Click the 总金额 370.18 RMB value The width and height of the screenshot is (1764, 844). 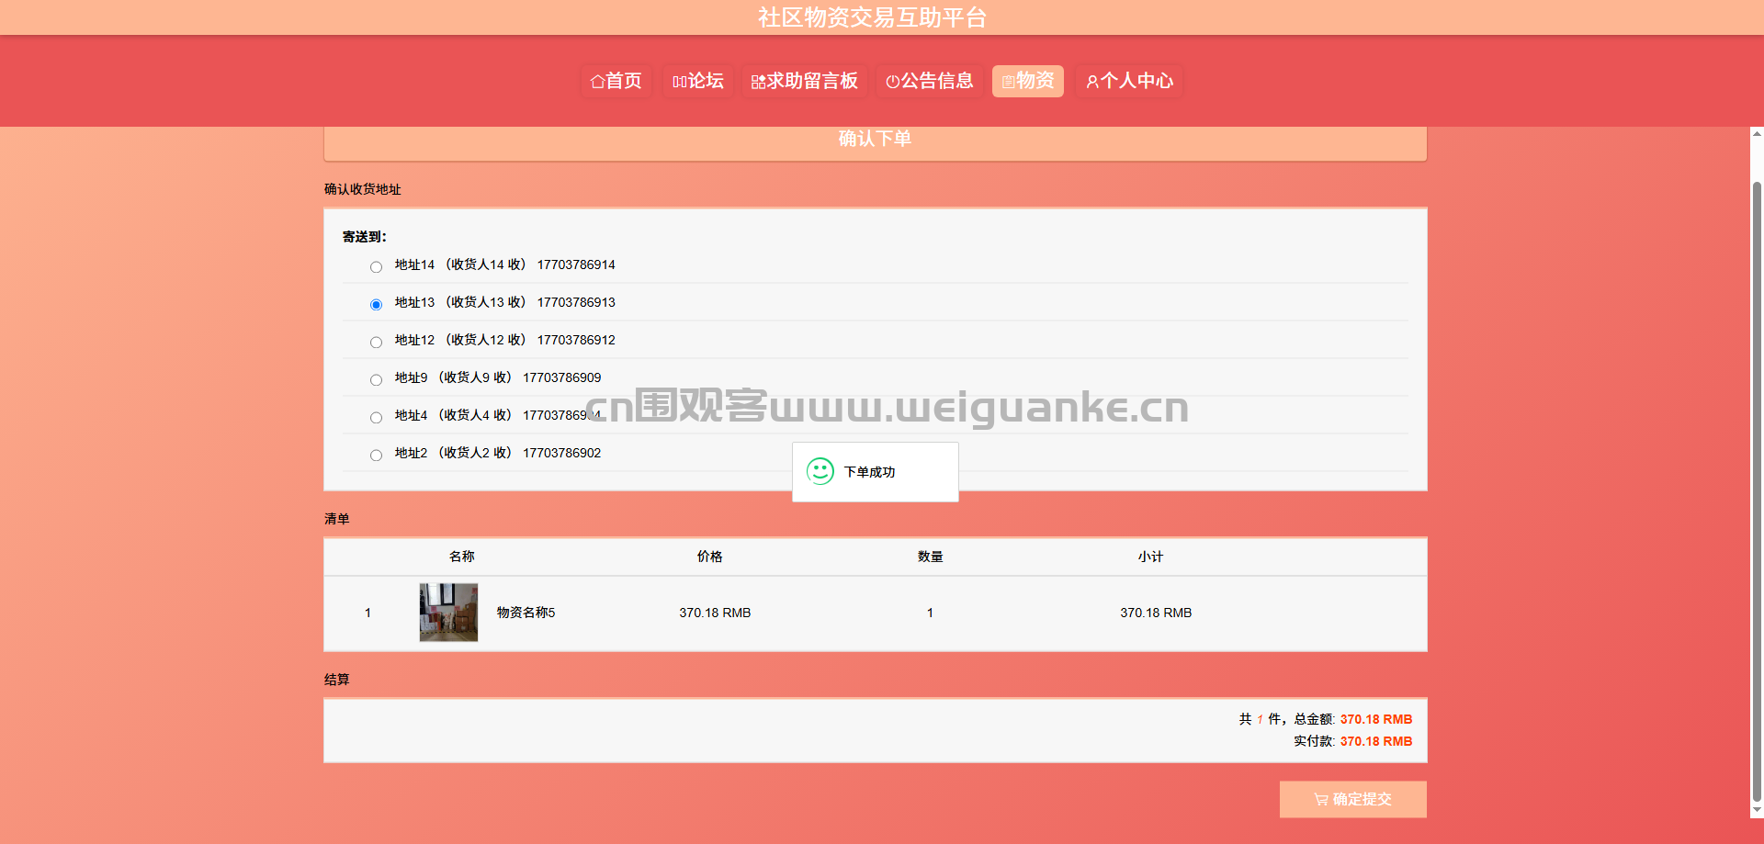1376,719
